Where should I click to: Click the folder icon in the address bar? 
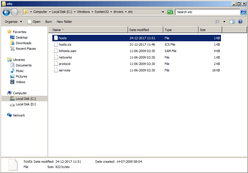coord(25,12)
